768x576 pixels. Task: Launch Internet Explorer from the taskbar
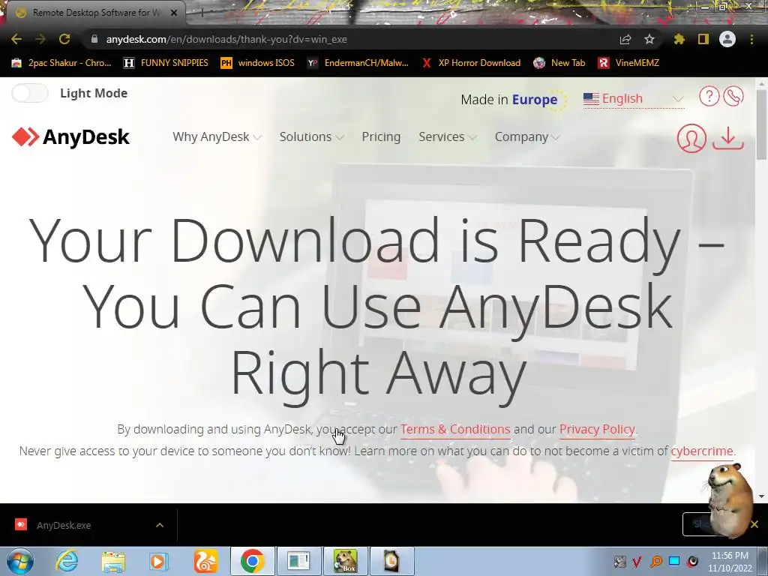[66, 561]
